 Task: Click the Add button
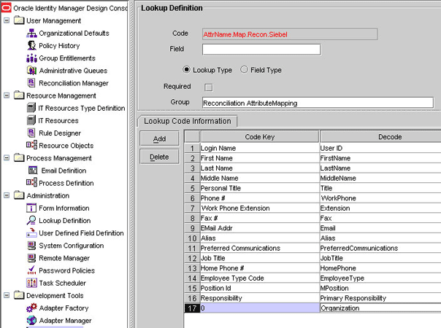[159, 138]
